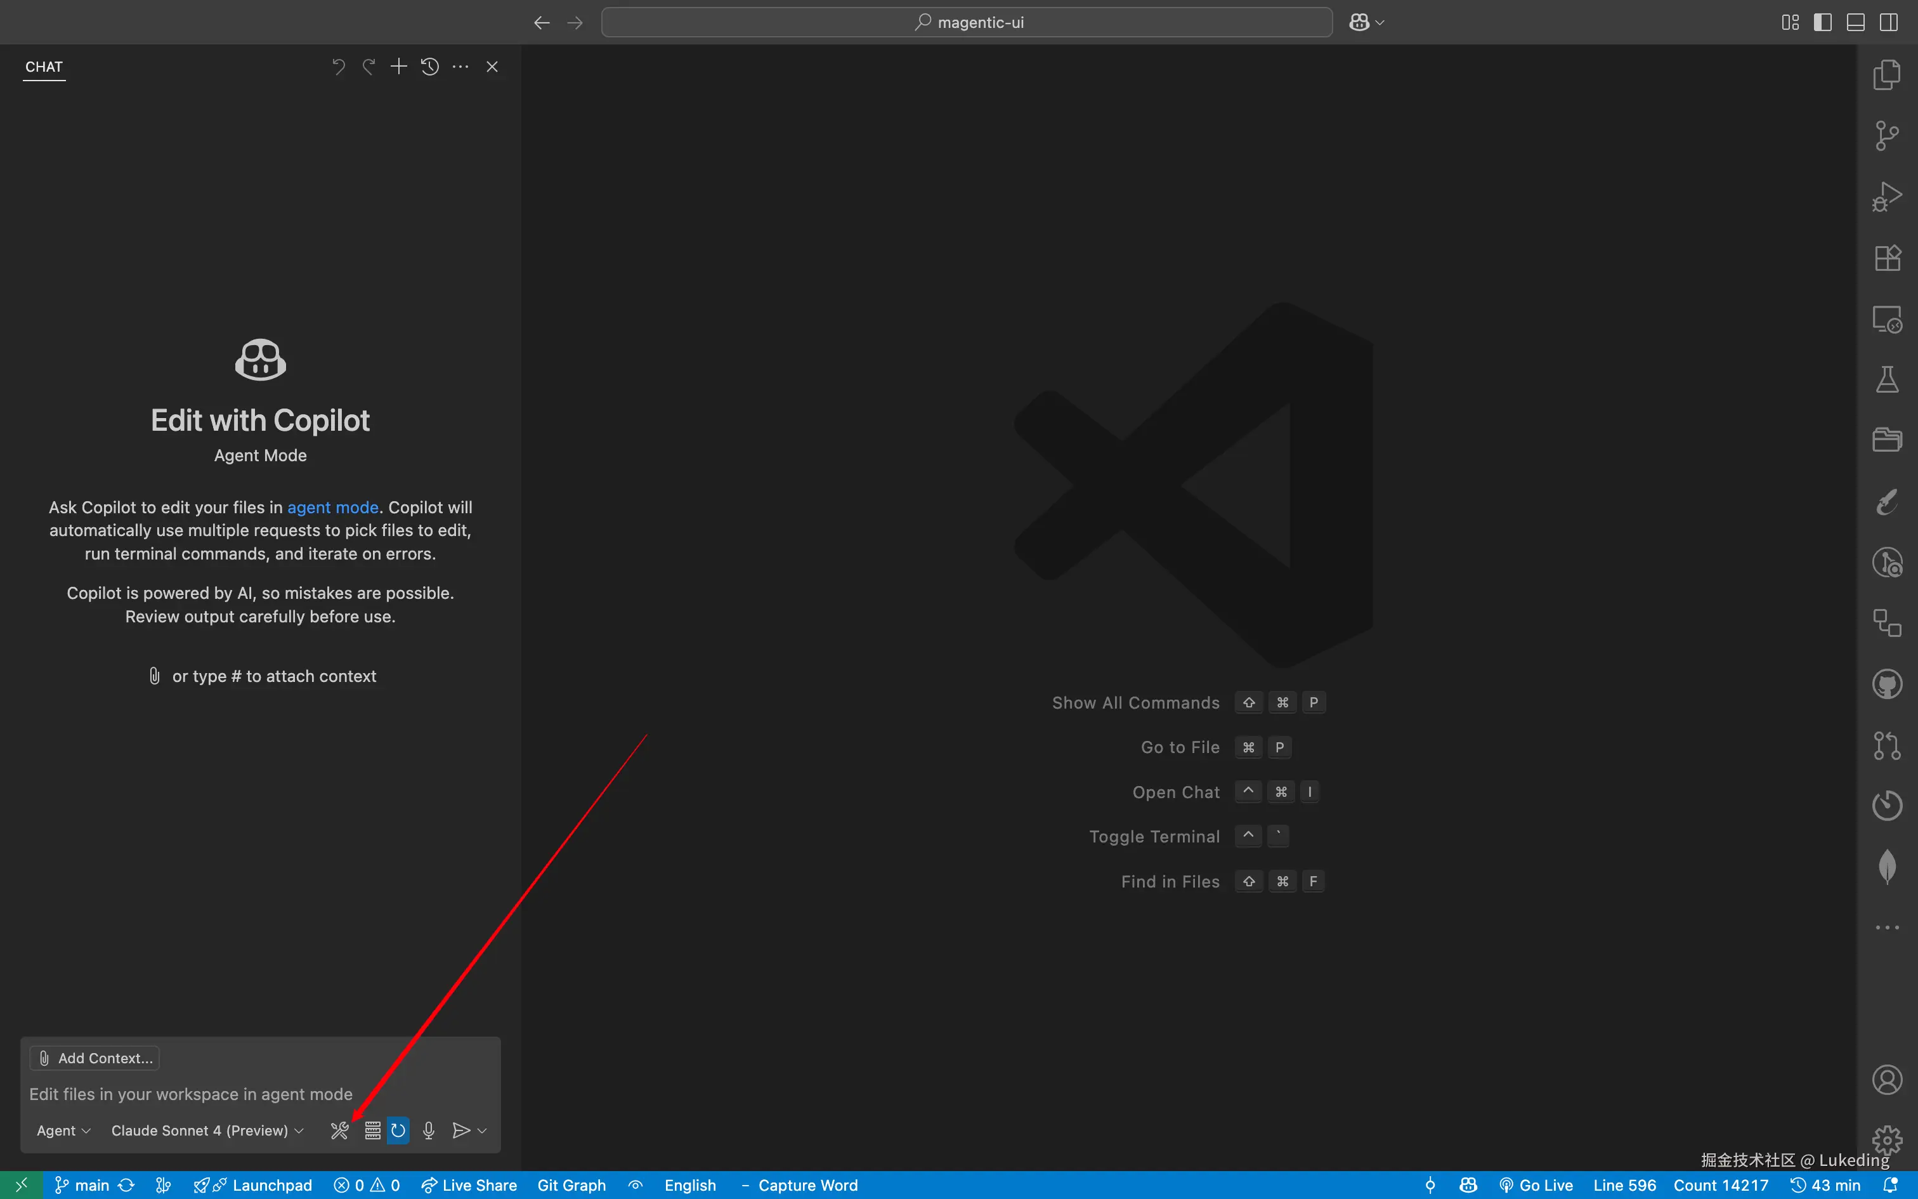Open the Accounts menu icon
The width and height of the screenshot is (1918, 1199).
(x=1887, y=1080)
